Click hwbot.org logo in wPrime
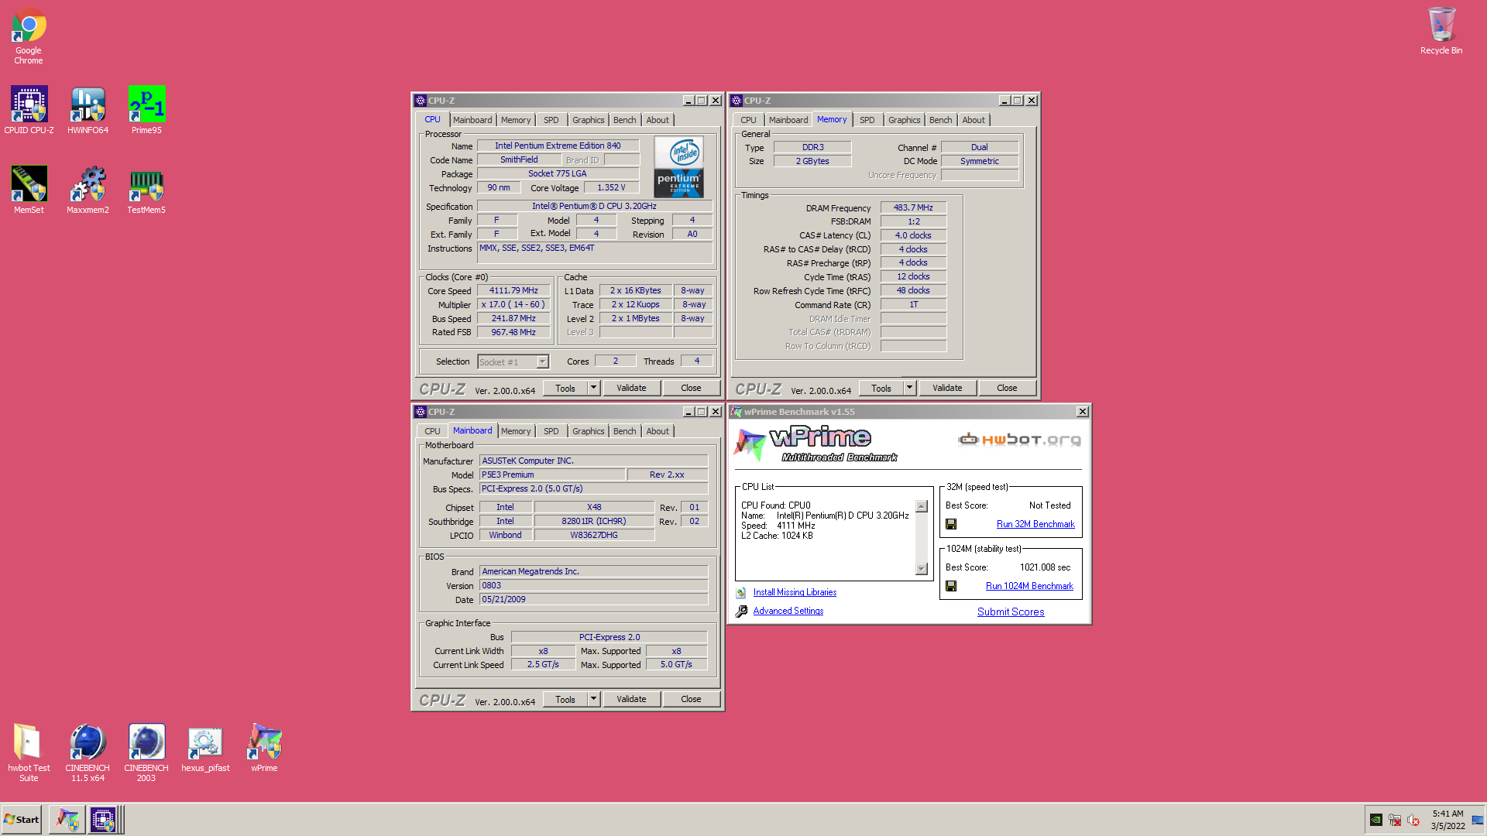This screenshot has width=1487, height=836. pyautogui.click(x=1019, y=440)
